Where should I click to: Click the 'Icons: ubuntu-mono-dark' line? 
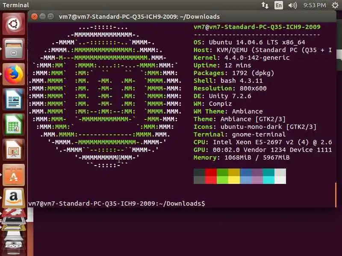point(255,127)
